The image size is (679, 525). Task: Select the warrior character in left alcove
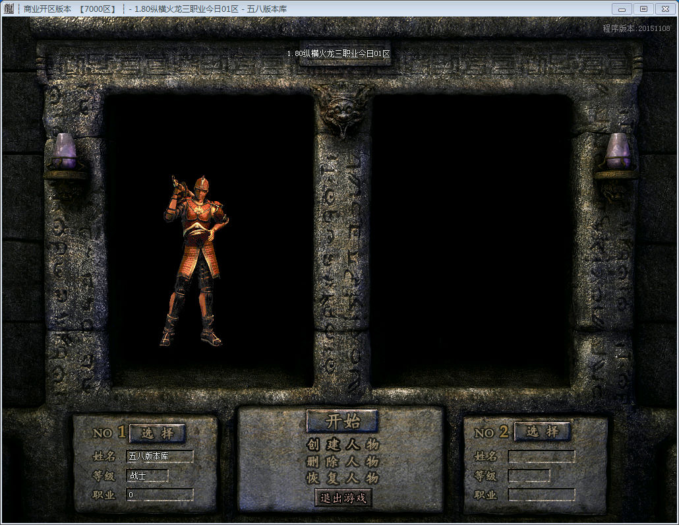(196, 261)
